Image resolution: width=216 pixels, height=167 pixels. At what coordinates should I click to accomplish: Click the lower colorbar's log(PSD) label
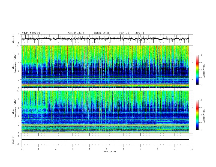[204, 116]
